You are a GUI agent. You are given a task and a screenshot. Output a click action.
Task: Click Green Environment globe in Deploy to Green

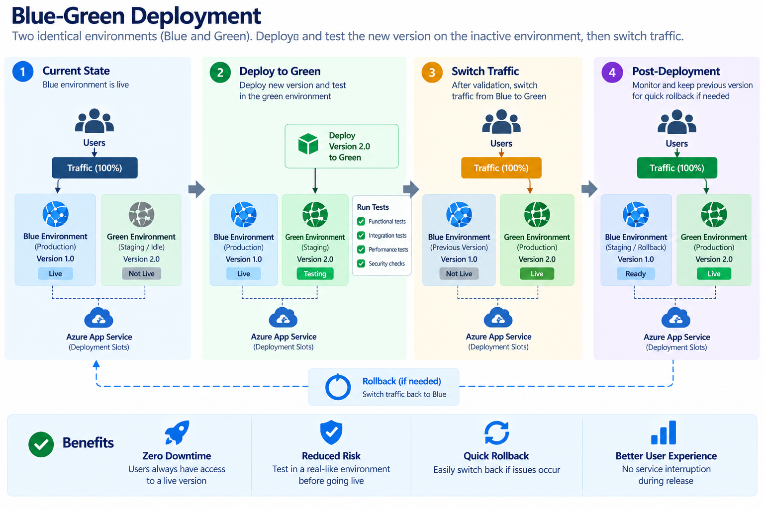tap(315, 215)
